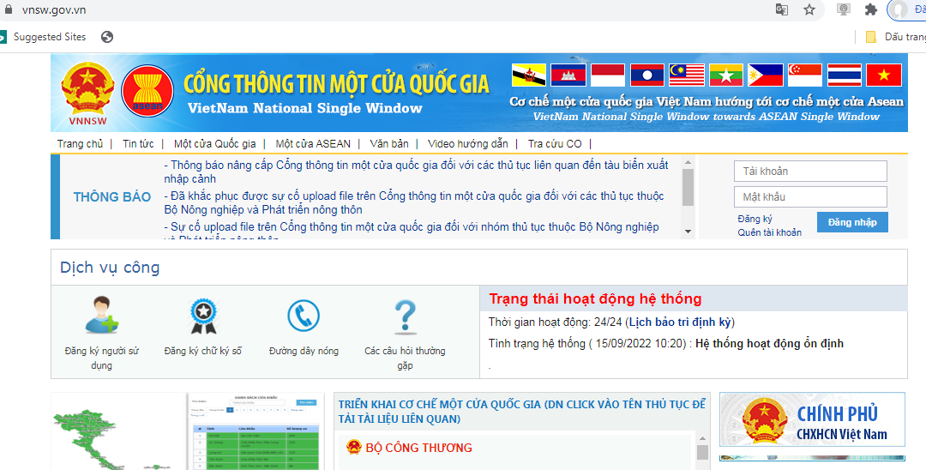Click the Cambodia flag icon
The height and width of the screenshot is (470, 926).
[568, 75]
